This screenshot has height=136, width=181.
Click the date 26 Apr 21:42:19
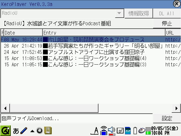tap(23, 46)
